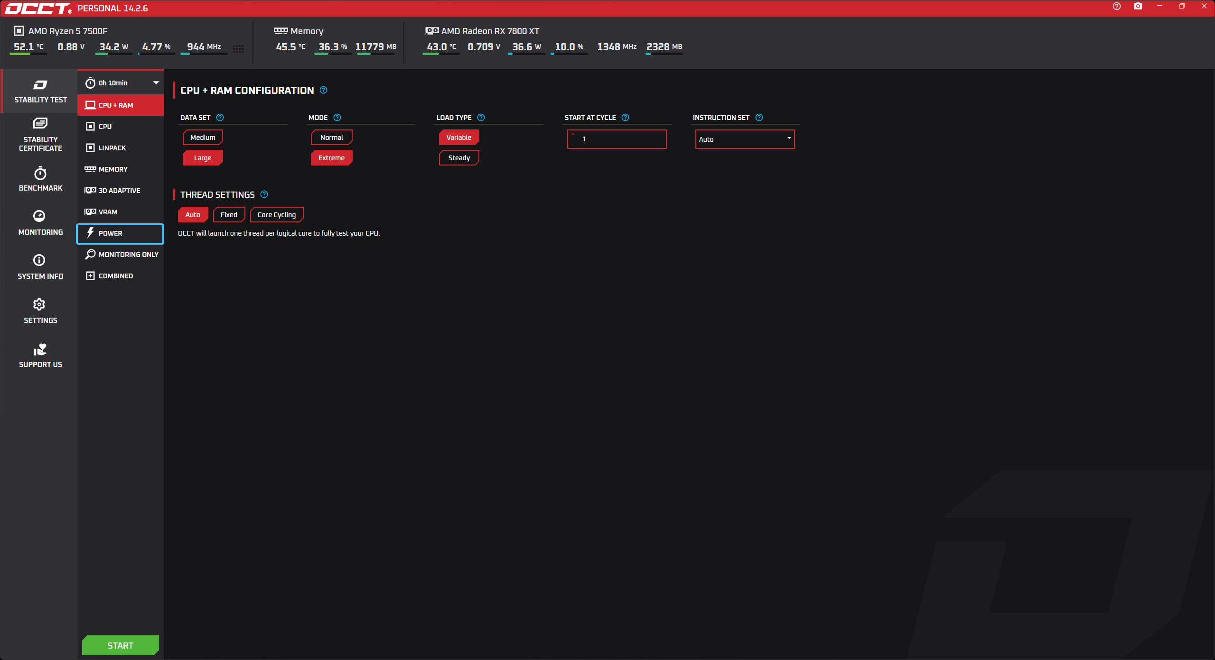1215x660 pixels.
Task: Click the Start At Cycle input field
Action: [621, 139]
